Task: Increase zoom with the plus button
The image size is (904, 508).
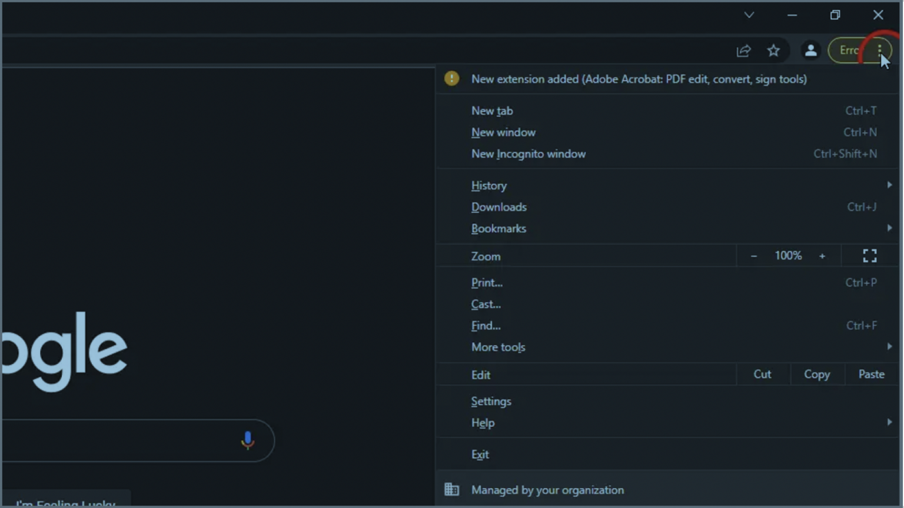Action: (822, 256)
